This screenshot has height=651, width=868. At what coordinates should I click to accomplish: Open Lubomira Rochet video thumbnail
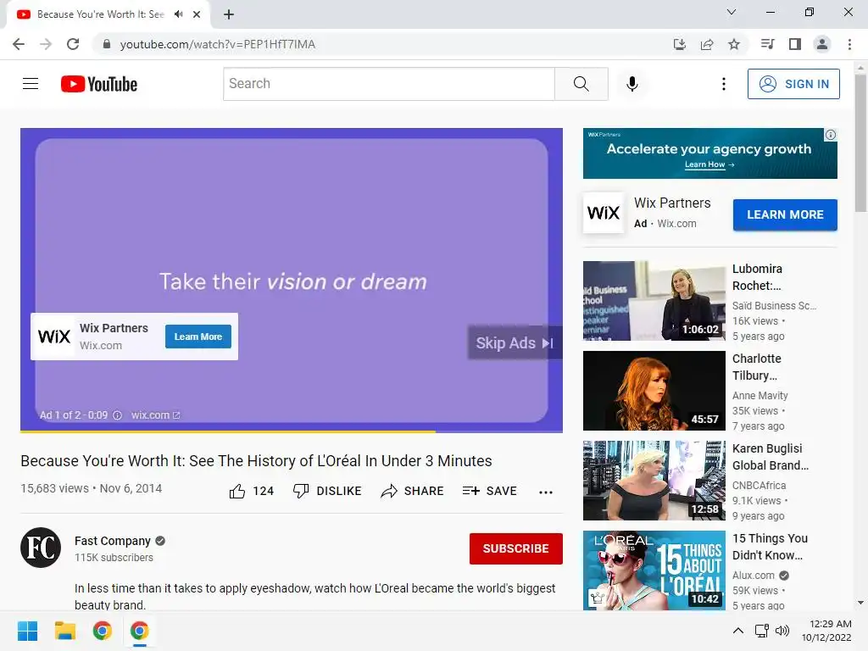point(654,301)
